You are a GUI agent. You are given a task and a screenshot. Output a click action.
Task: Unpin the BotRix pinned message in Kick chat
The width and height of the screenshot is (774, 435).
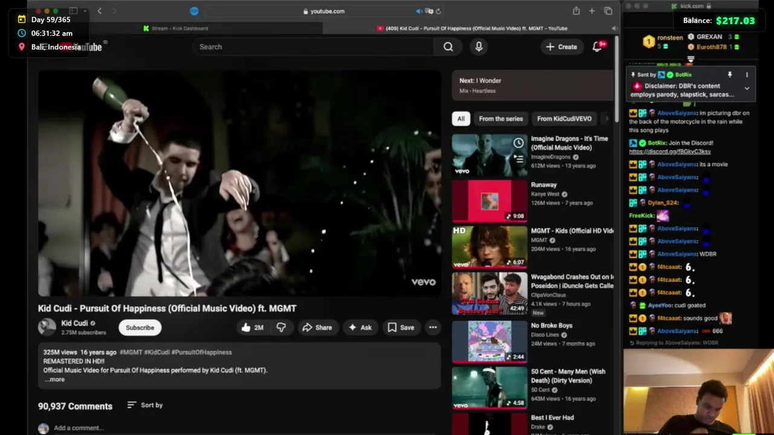(x=729, y=75)
